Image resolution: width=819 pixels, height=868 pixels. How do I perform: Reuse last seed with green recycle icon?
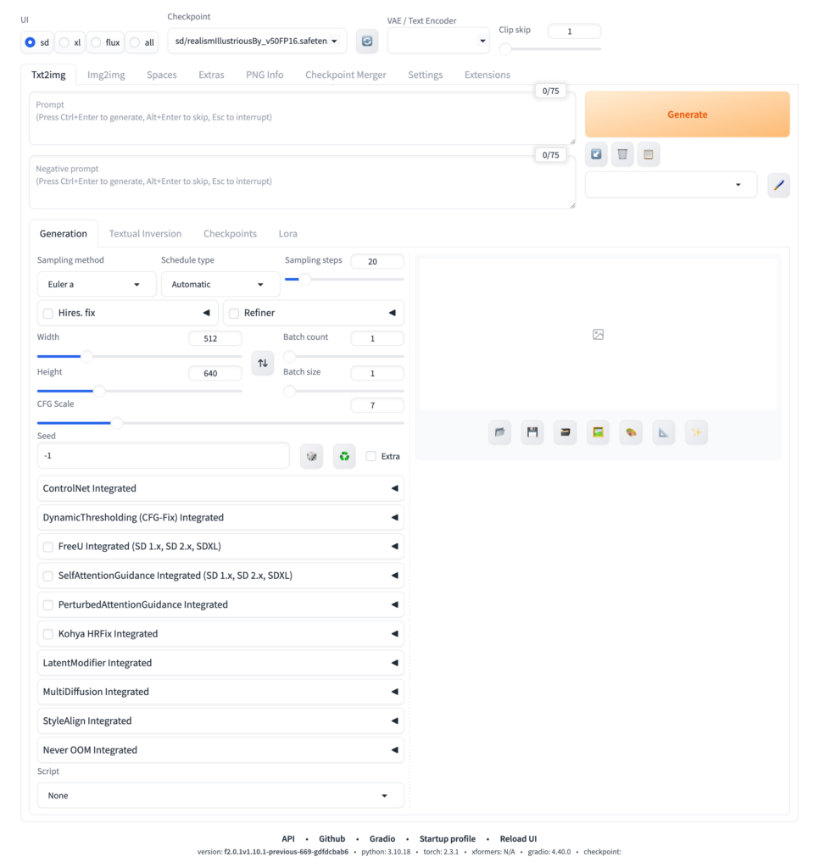coord(344,456)
